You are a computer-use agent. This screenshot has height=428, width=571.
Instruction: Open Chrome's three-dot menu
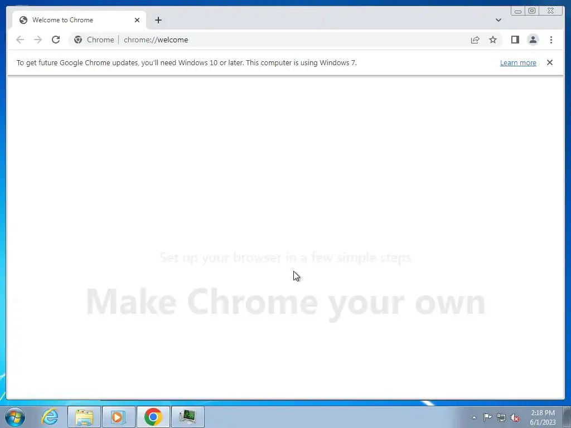click(551, 40)
